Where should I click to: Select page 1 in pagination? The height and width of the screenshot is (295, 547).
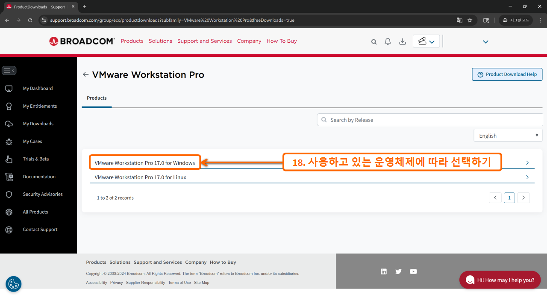click(509, 198)
